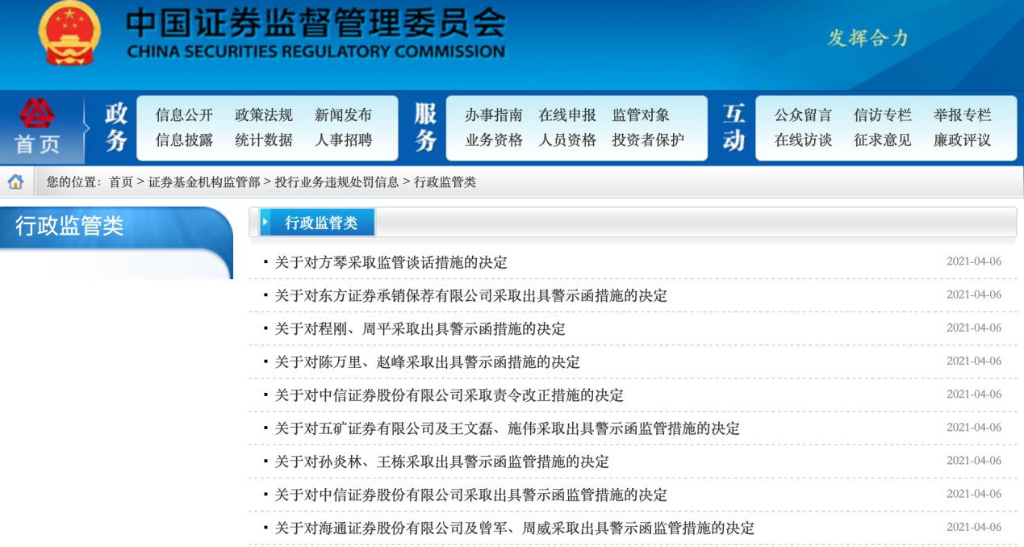Open 中信证券 出具警示函监管措施 decision
Viewport: 1024px width, 547px height.
[470, 494]
